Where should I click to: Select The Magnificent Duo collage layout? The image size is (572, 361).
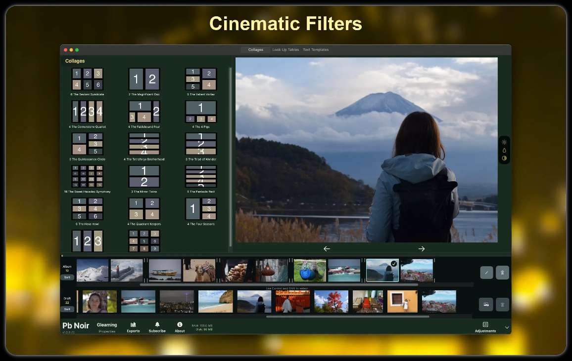pyautogui.click(x=144, y=82)
